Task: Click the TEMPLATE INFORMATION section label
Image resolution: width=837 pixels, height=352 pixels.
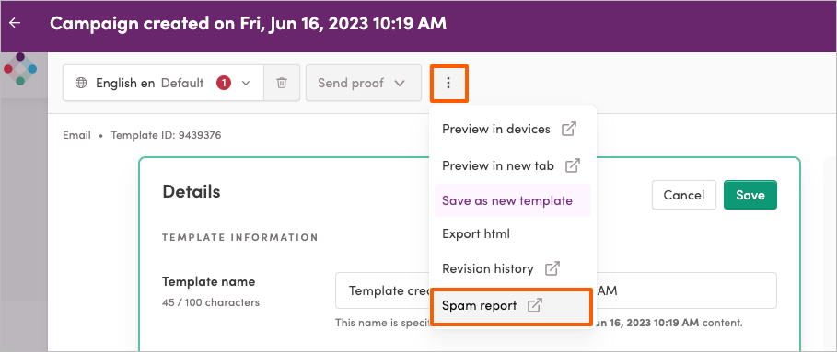Action: (x=240, y=237)
